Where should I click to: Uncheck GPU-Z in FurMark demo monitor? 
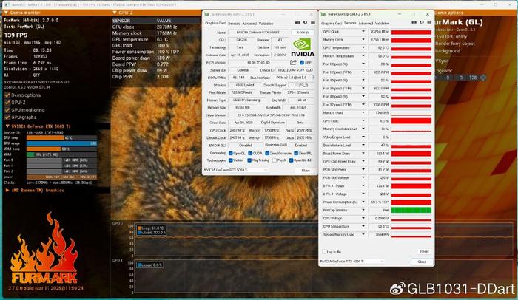[7, 102]
